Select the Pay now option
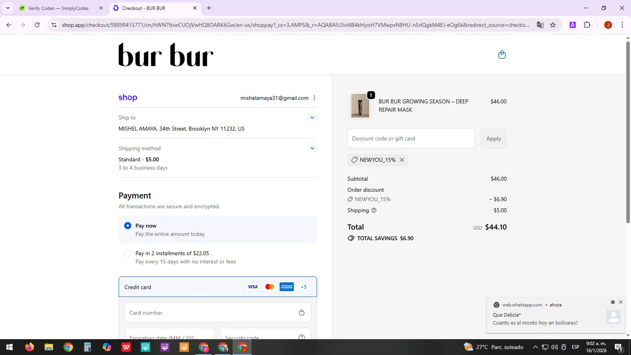Image resolution: width=631 pixels, height=355 pixels. (217, 230)
